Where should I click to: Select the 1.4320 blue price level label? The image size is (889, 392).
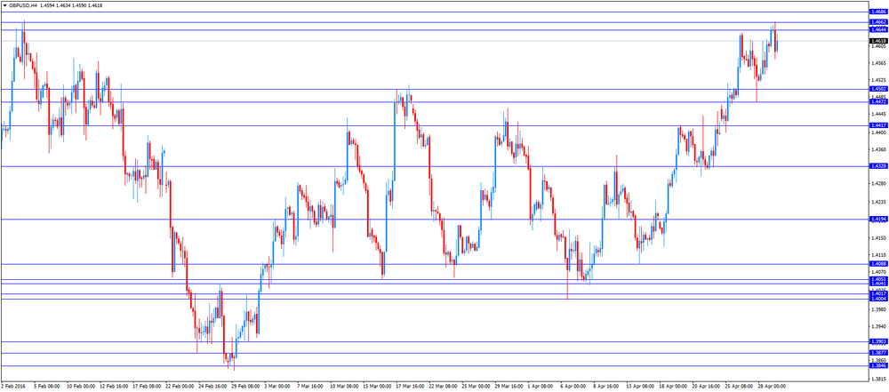[878, 166]
